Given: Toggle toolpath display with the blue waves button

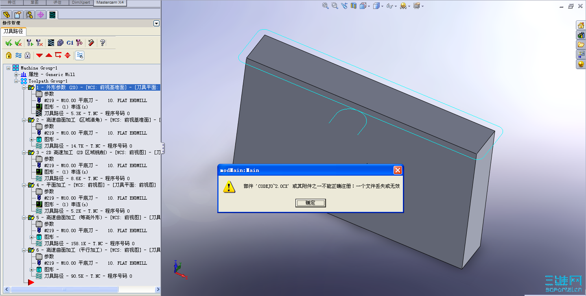Looking at the screenshot, I should coord(18,55).
